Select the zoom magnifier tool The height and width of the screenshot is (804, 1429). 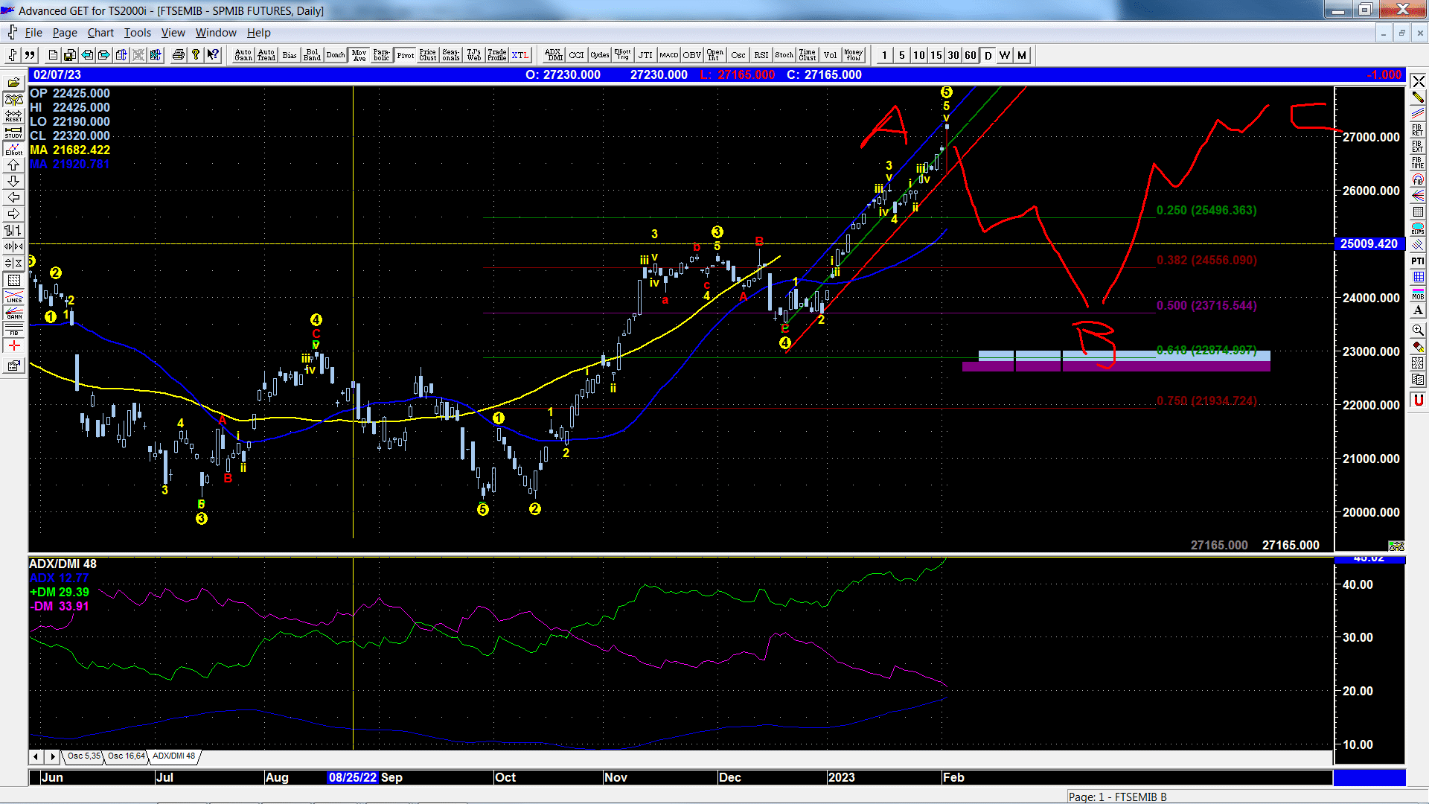tap(1418, 330)
